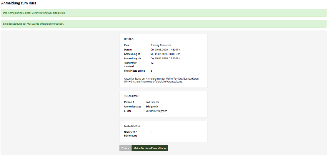Viewport: 328px width, 155px height.
Task: Click the 'Bestätigung per Mail' confirmation message
Action: pos(163,24)
